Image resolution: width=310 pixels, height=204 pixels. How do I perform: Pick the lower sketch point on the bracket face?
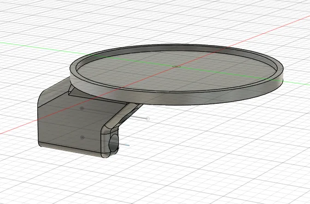click(82, 137)
